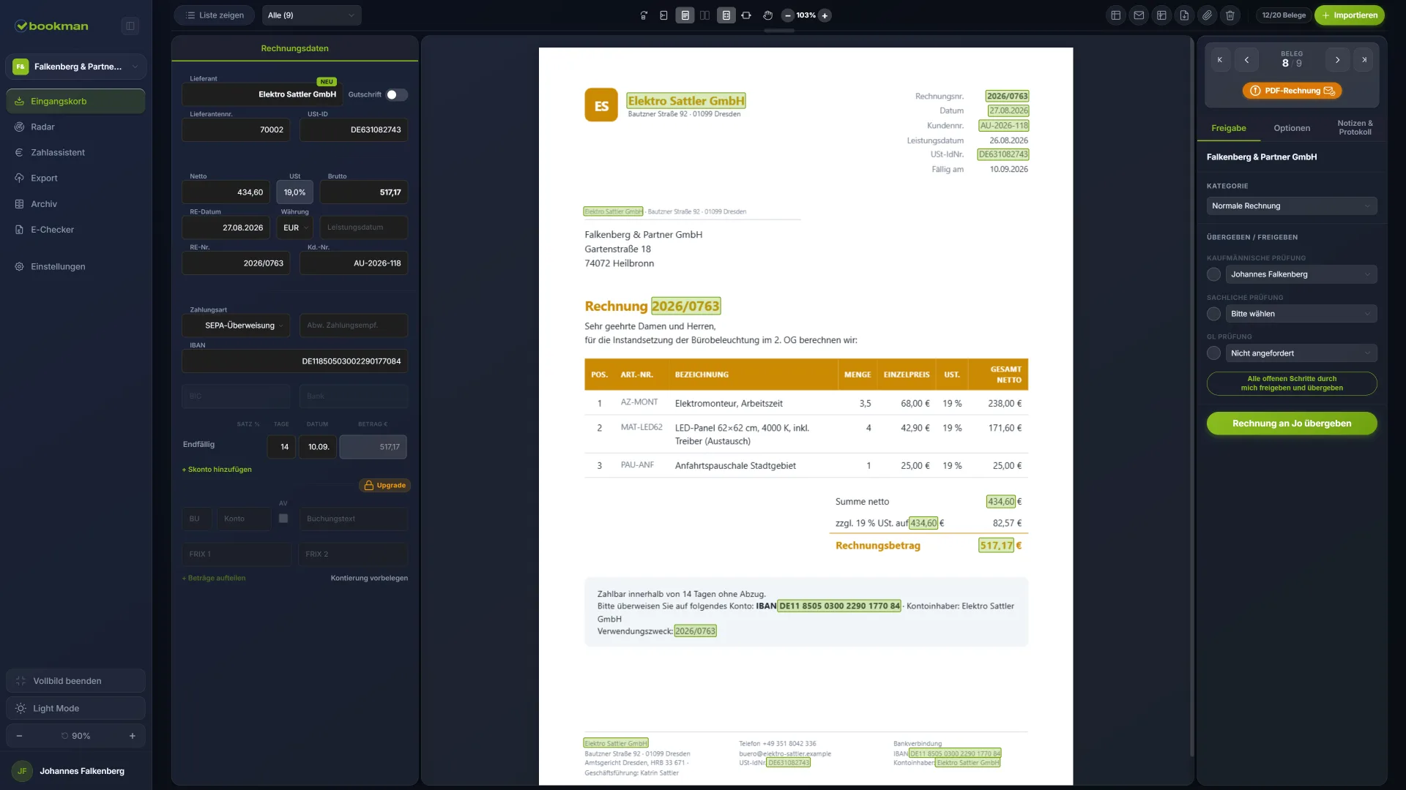Click the download document icon
Screen dimensions: 1406x790
1184,15
